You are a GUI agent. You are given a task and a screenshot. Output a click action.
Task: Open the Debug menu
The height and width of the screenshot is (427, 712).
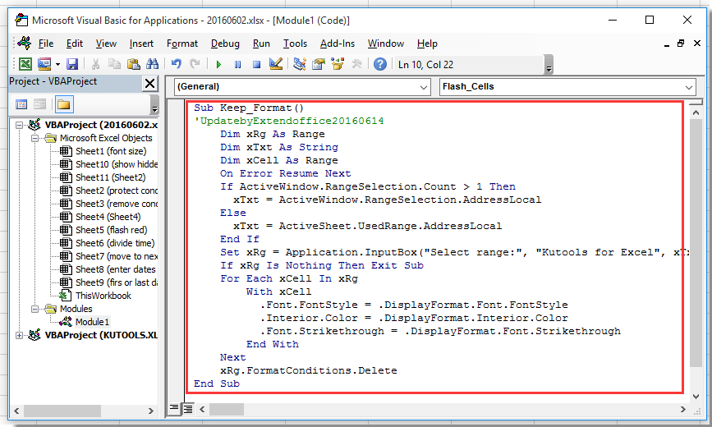tap(225, 44)
